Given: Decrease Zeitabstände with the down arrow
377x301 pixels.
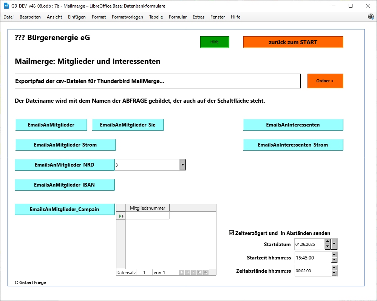Looking at the screenshot, I should click(334, 273).
